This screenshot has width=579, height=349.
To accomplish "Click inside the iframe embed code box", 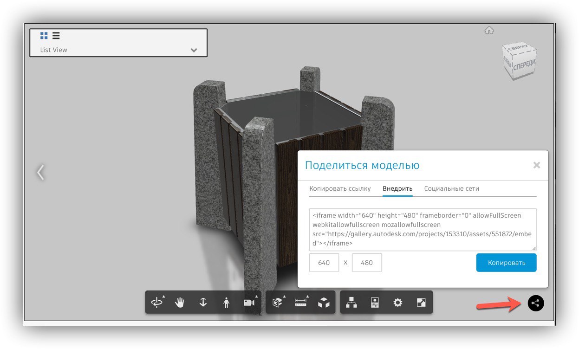I will click(x=423, y=230).
